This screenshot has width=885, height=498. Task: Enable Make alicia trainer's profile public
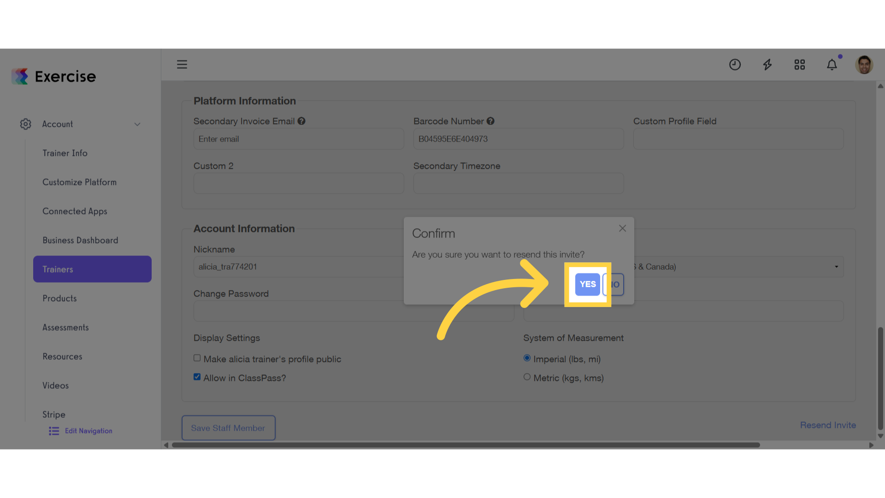coord(197,358)
